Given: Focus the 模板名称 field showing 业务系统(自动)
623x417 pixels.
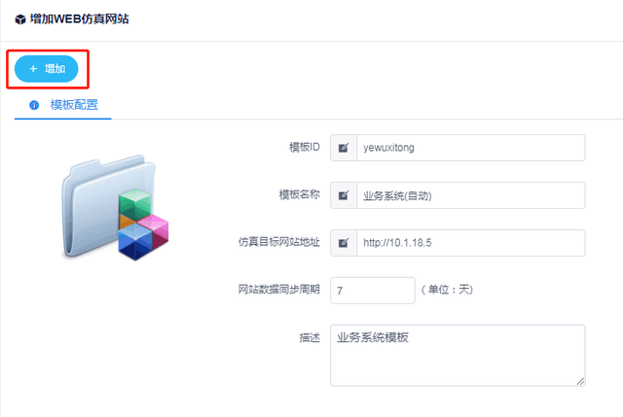Looking at the screenshot, I should point(470,195).
